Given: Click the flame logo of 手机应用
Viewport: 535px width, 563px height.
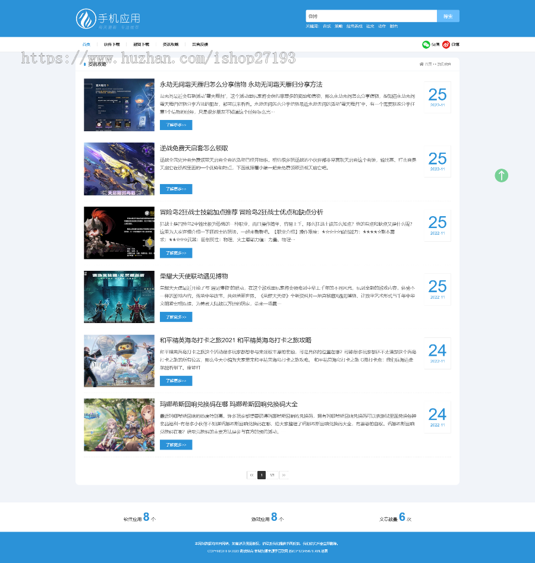Looking at the screenshot, I should [86, 18].
